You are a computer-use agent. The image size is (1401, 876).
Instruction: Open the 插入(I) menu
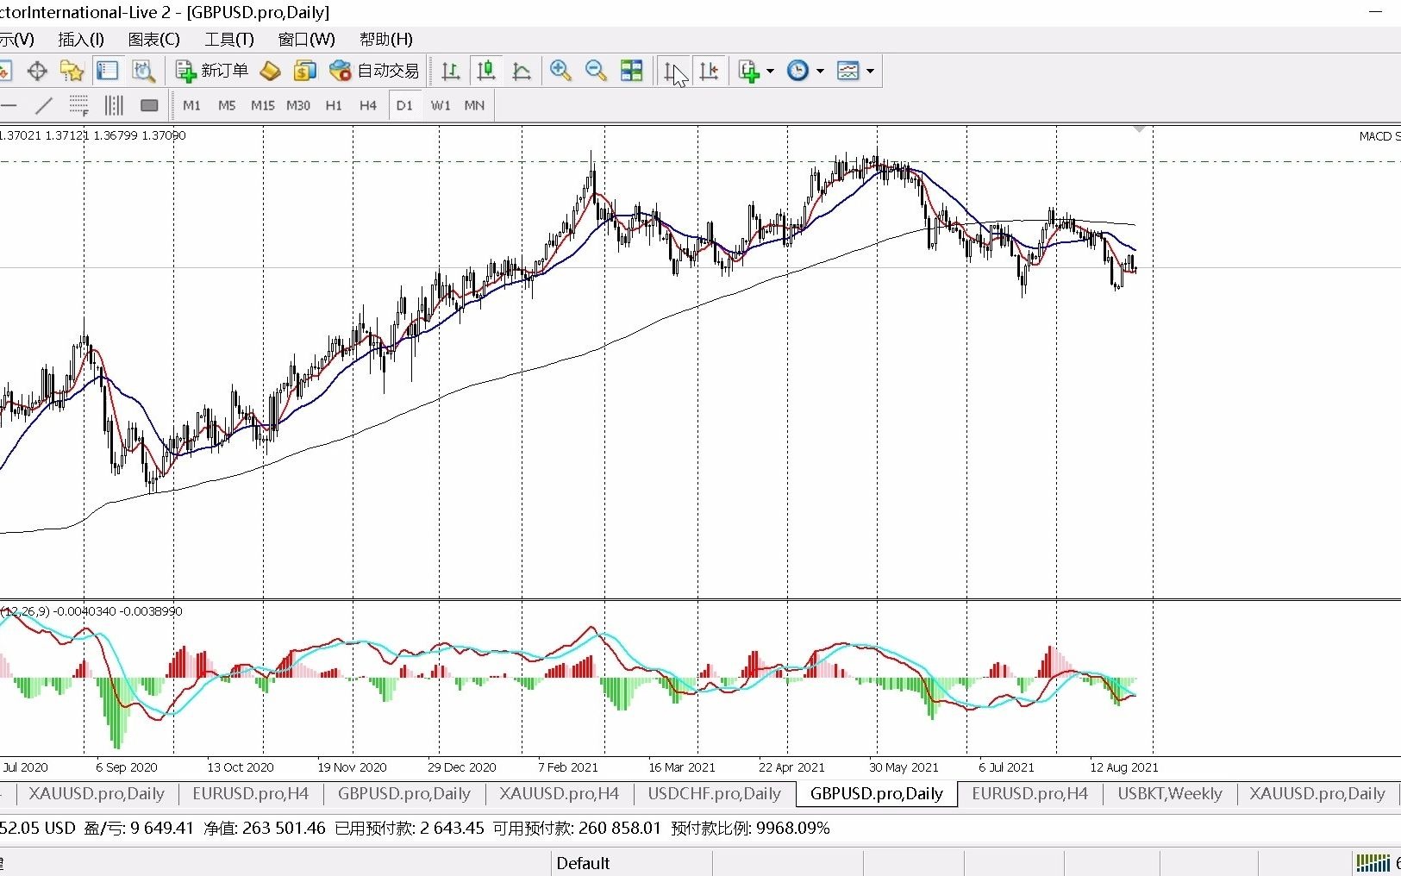(x=81, y=39)
